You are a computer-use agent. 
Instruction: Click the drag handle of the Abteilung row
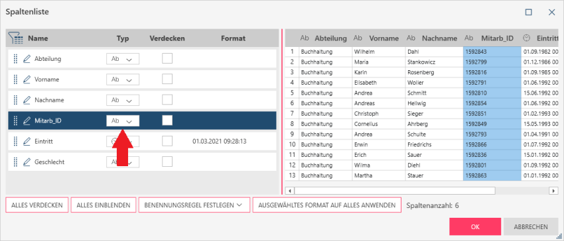click(15, 59)
